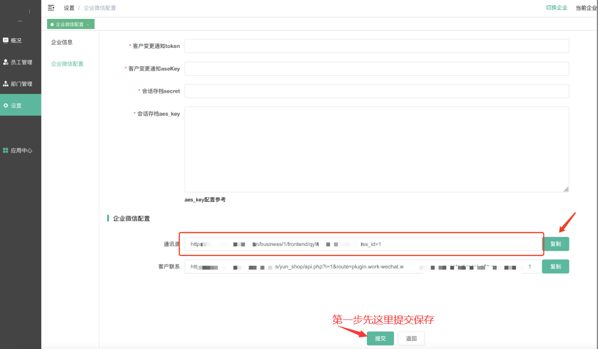The image size is (598, 349).
Task: Close the 企业微信配置 tab
Action: (88, 25)
